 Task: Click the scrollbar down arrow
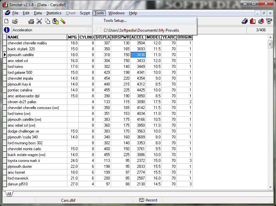[270, 187]
